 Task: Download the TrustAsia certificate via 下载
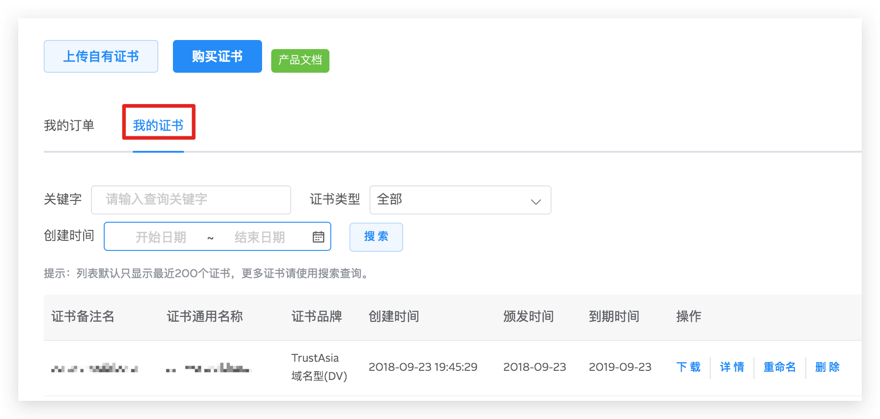tap(688, 367)
